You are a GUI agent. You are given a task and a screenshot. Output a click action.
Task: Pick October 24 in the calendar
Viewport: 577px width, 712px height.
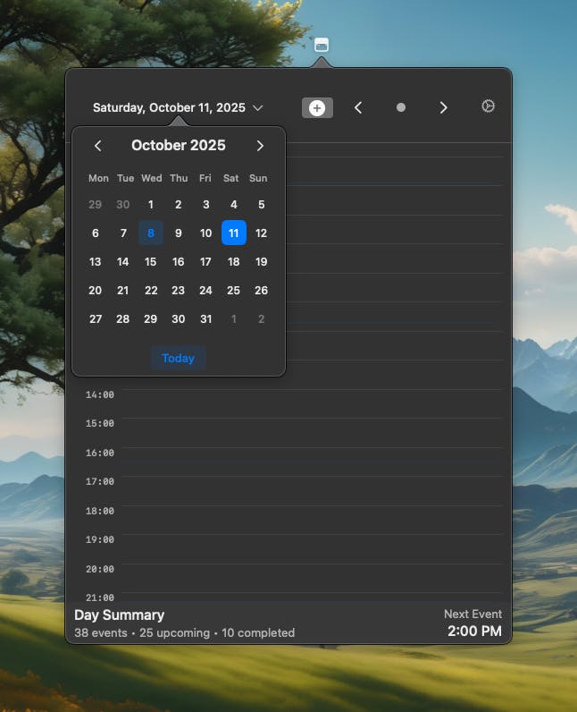pyautogui.click(x=205, y=290)
